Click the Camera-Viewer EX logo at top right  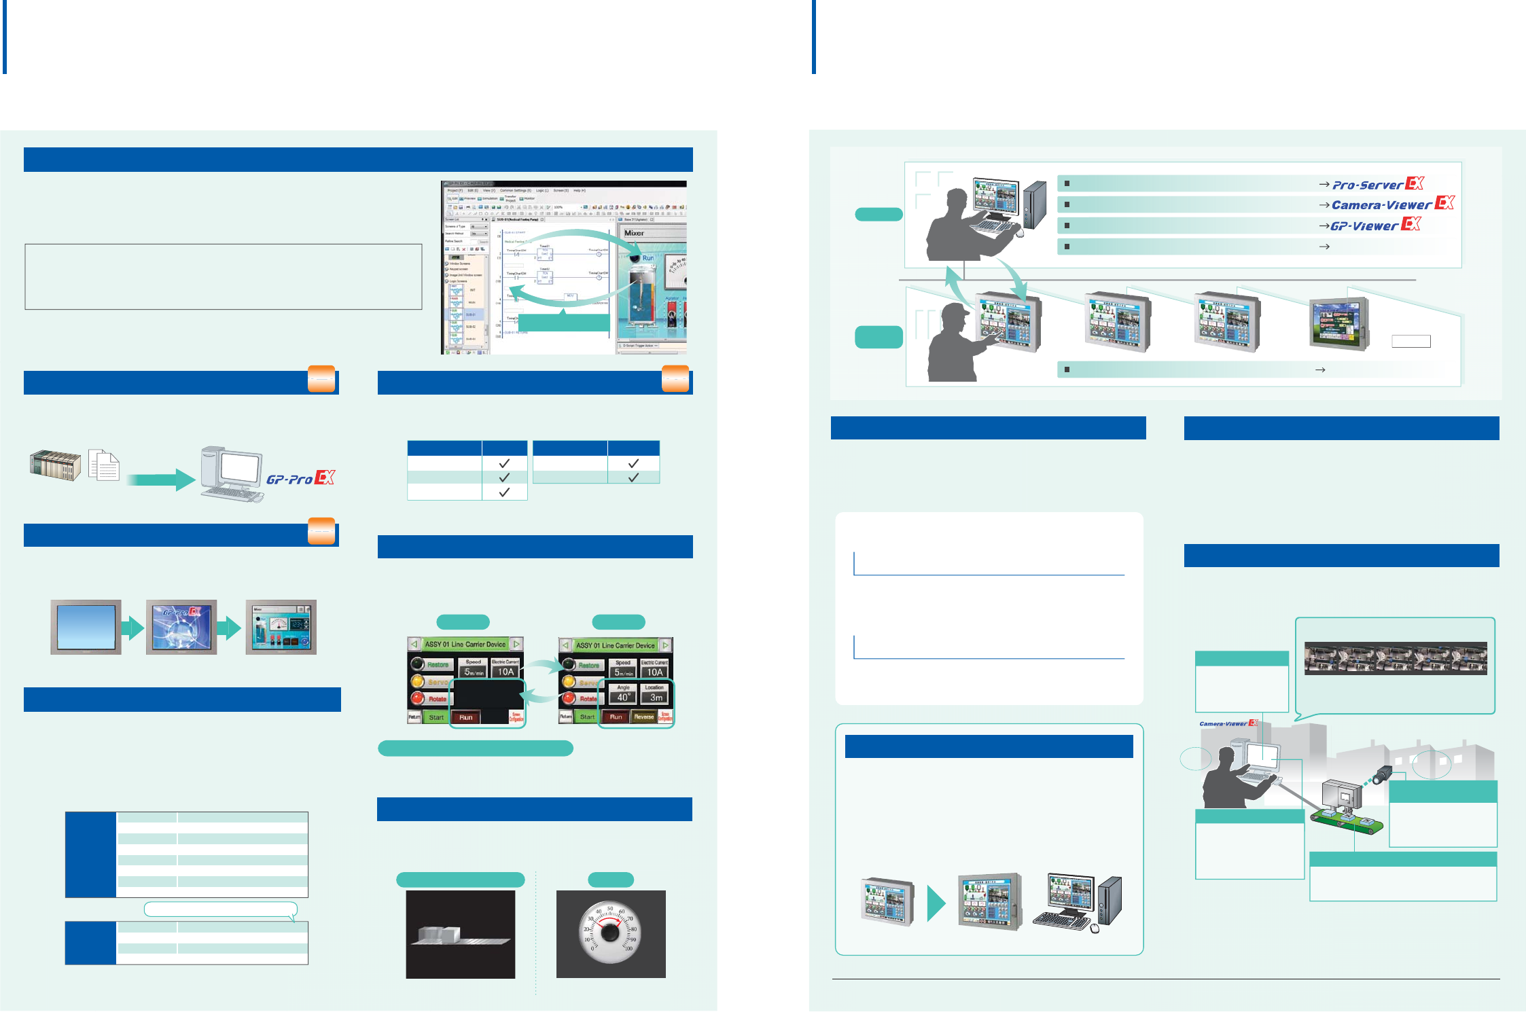(1393, 204)
